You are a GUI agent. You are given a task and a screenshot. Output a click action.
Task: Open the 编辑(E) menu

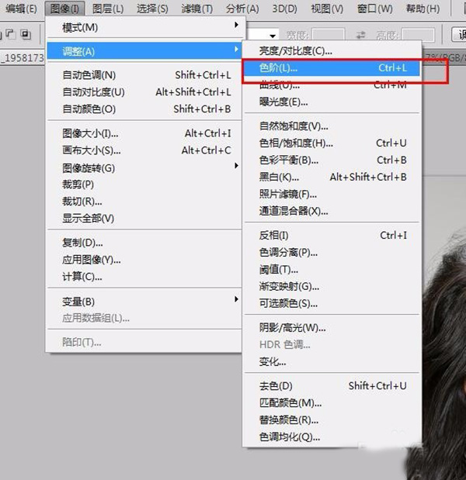[x=21, y=9]
